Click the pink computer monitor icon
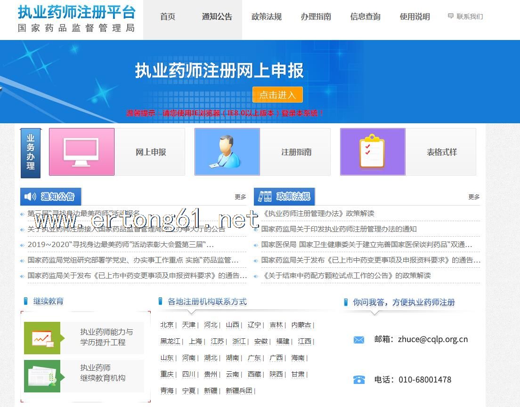Viewport: 520px width, 407px height. click(81, 152)
